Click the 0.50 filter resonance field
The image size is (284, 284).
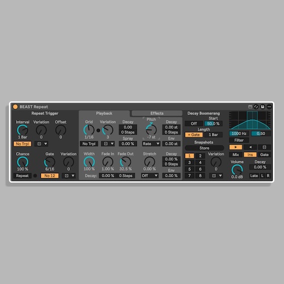(x=261, y=133)
